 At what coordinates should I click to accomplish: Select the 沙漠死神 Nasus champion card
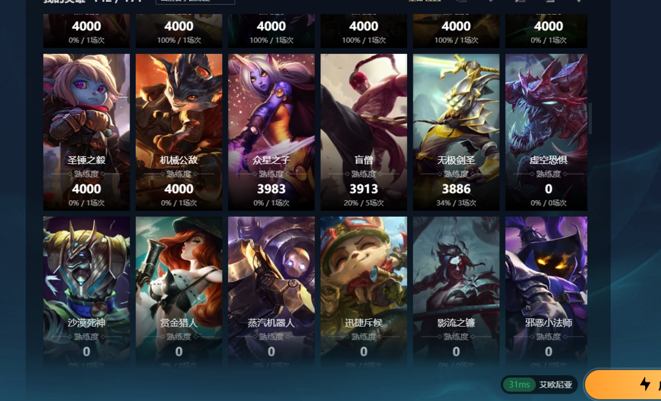pos(86,291)
